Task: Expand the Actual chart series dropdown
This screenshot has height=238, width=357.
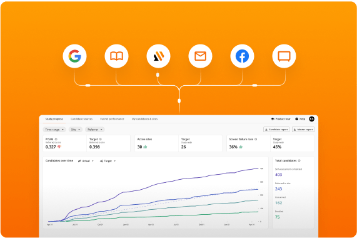Action: click(x=86, y=161)
